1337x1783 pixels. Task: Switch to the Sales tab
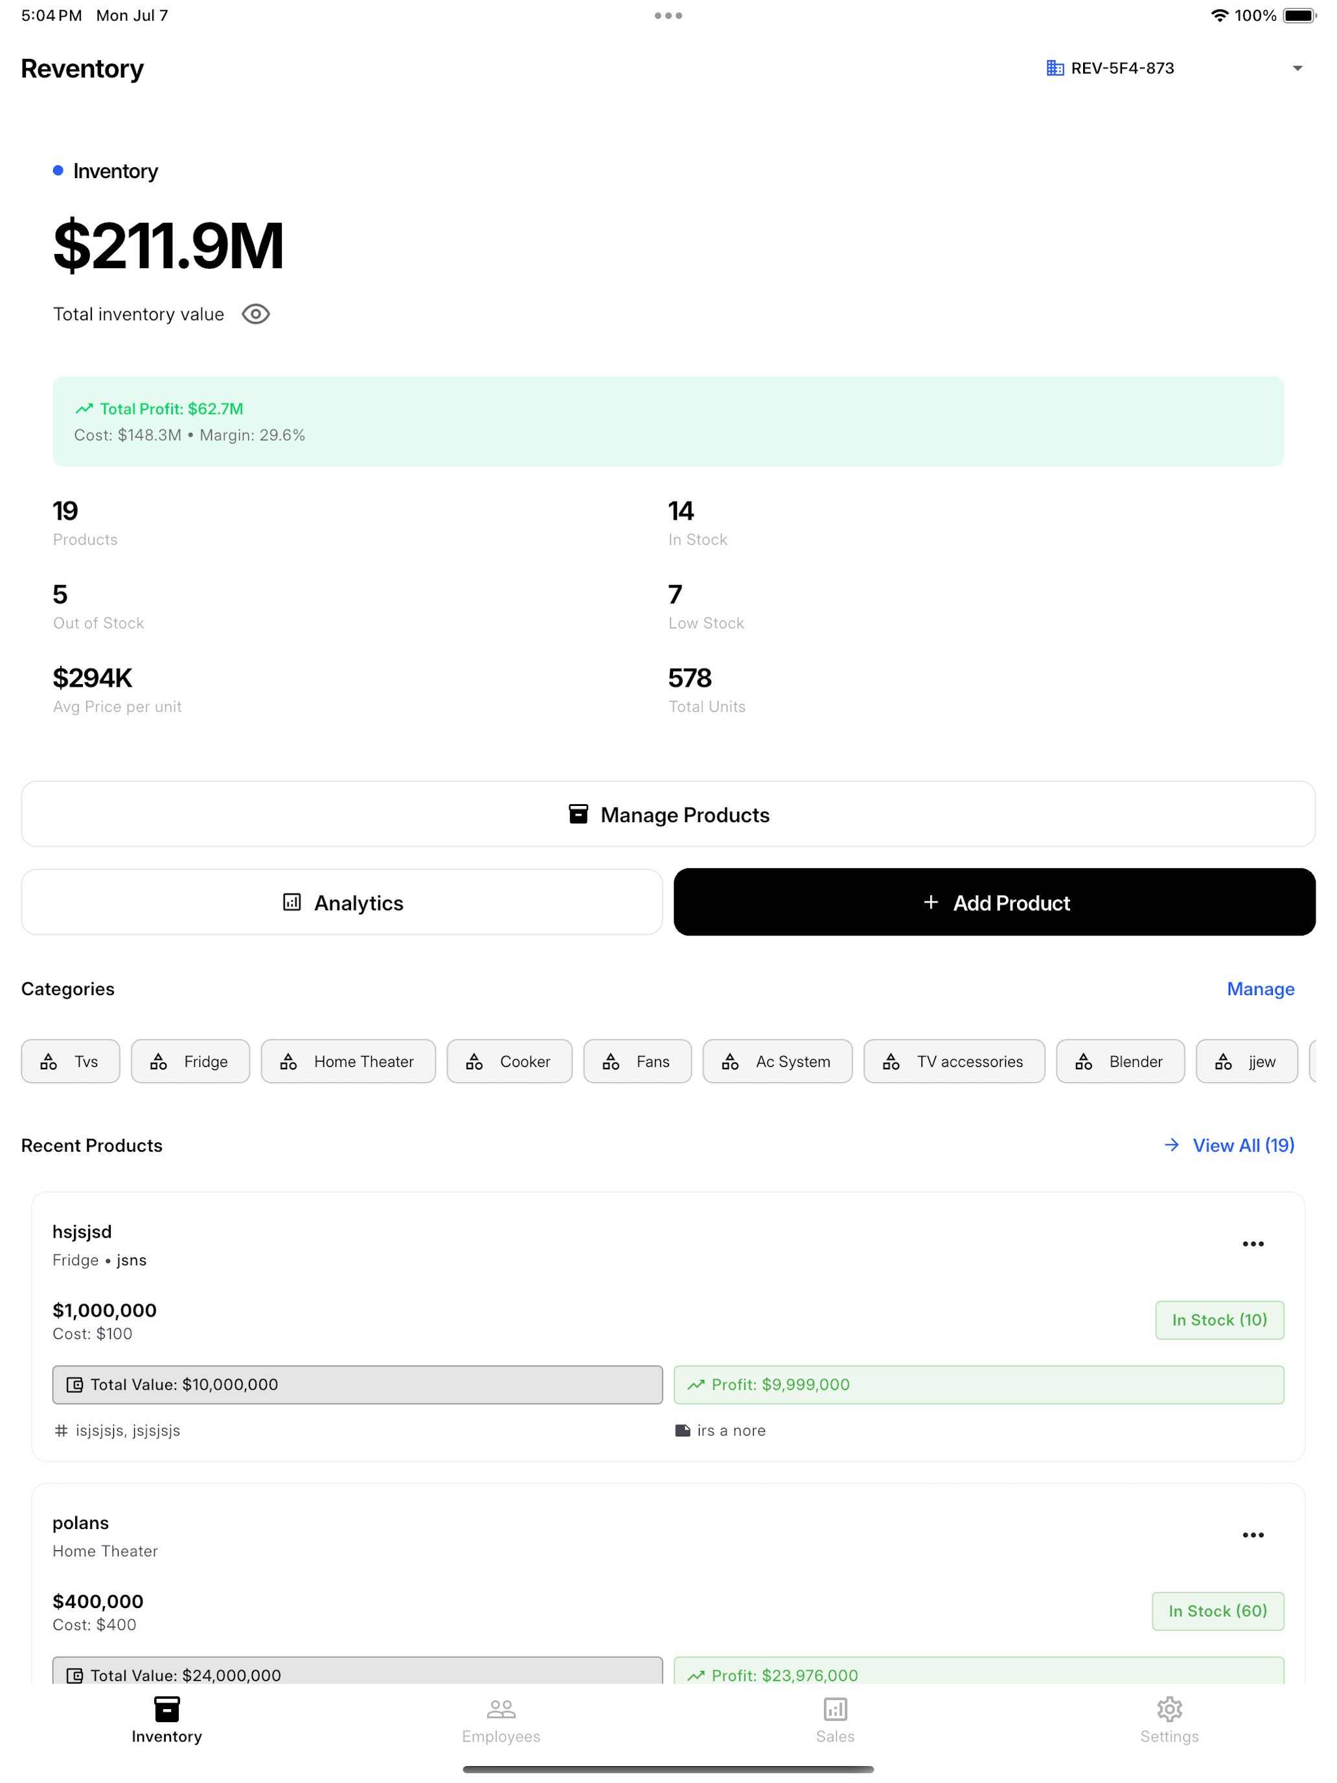point(836,1720)
